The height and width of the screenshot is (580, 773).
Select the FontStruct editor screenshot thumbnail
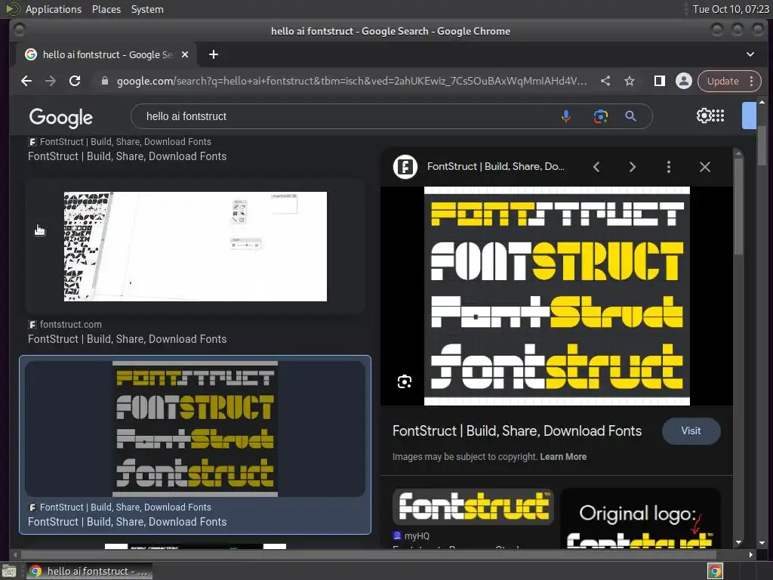click(196, 246)
